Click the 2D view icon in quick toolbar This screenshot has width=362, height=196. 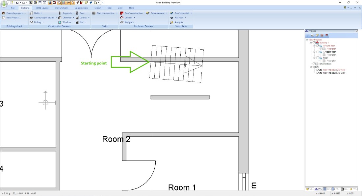coord(31,2)
